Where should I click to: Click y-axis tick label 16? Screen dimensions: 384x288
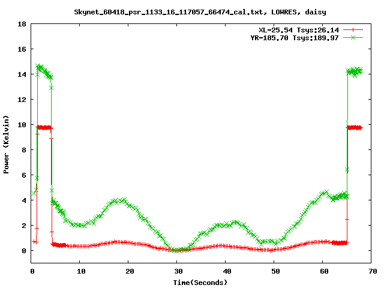[22, 49]
